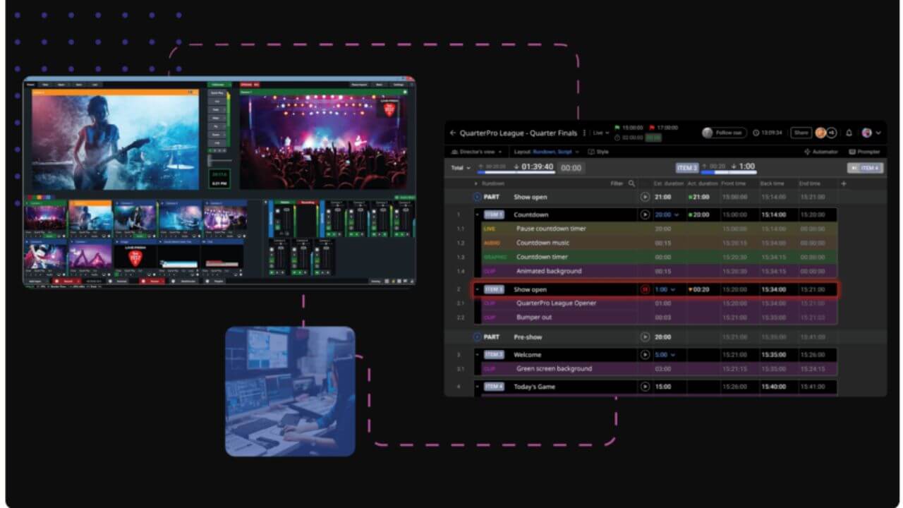This screenshot has height=508, width=903.
Task: Collapse the Show open item row
Action: click(478, 289)
